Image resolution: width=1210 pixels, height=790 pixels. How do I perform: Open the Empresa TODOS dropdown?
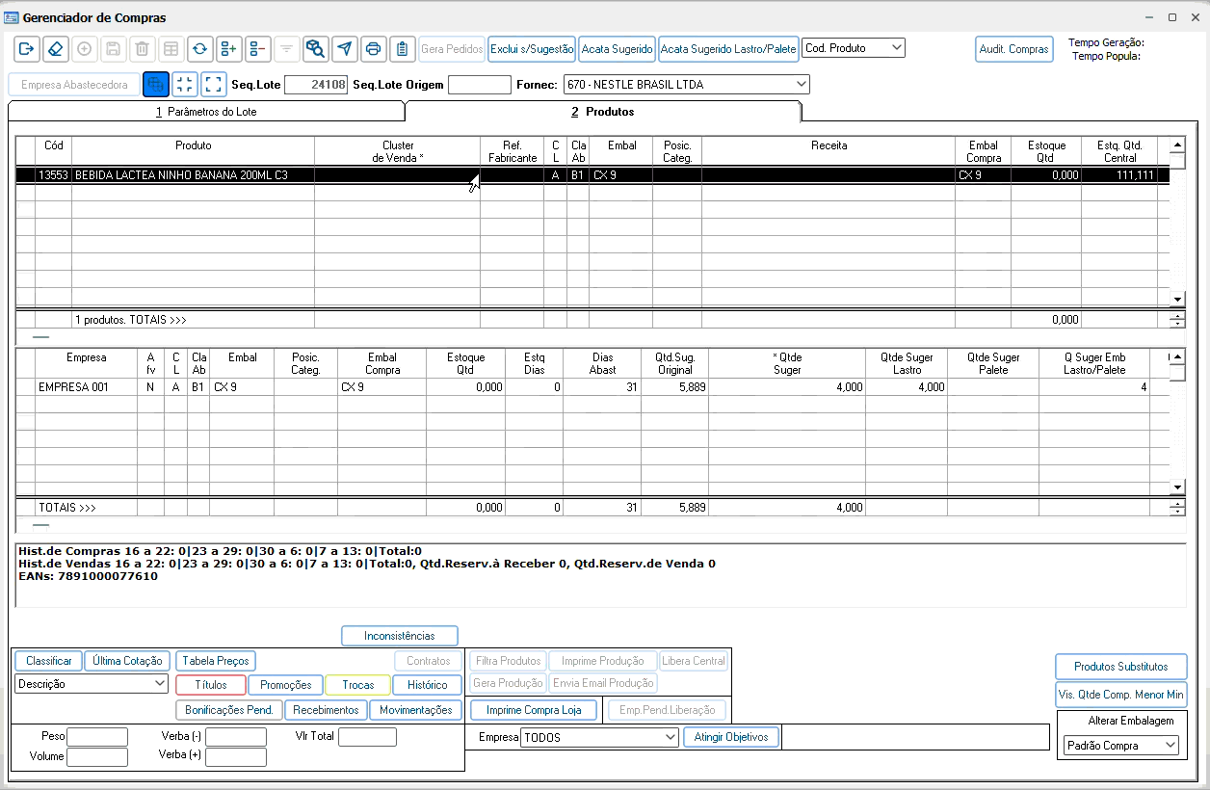(599, 737)
